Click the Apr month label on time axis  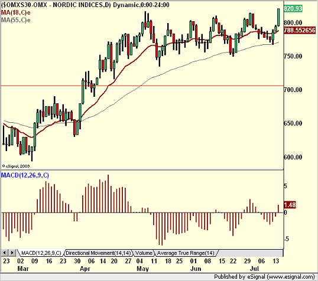85,269
